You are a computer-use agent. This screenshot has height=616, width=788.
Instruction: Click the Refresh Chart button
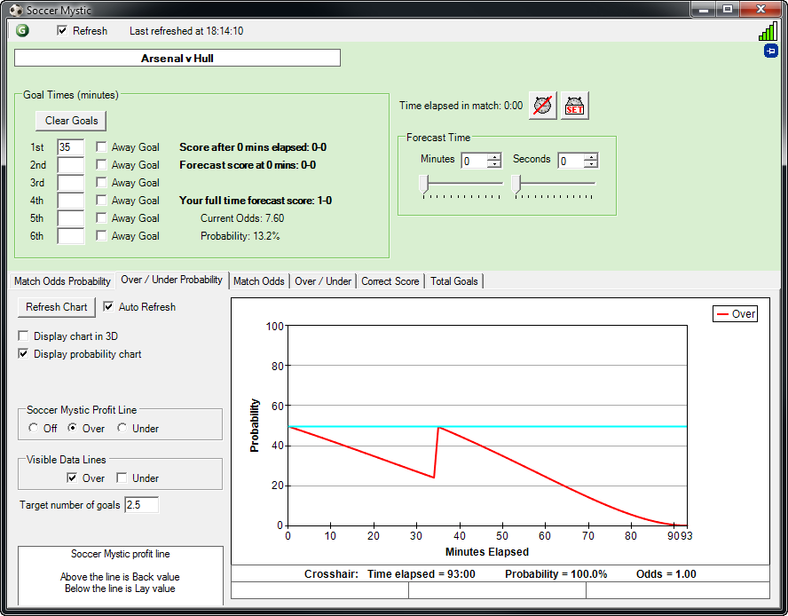pyautogui.click(x=56, y=307)
